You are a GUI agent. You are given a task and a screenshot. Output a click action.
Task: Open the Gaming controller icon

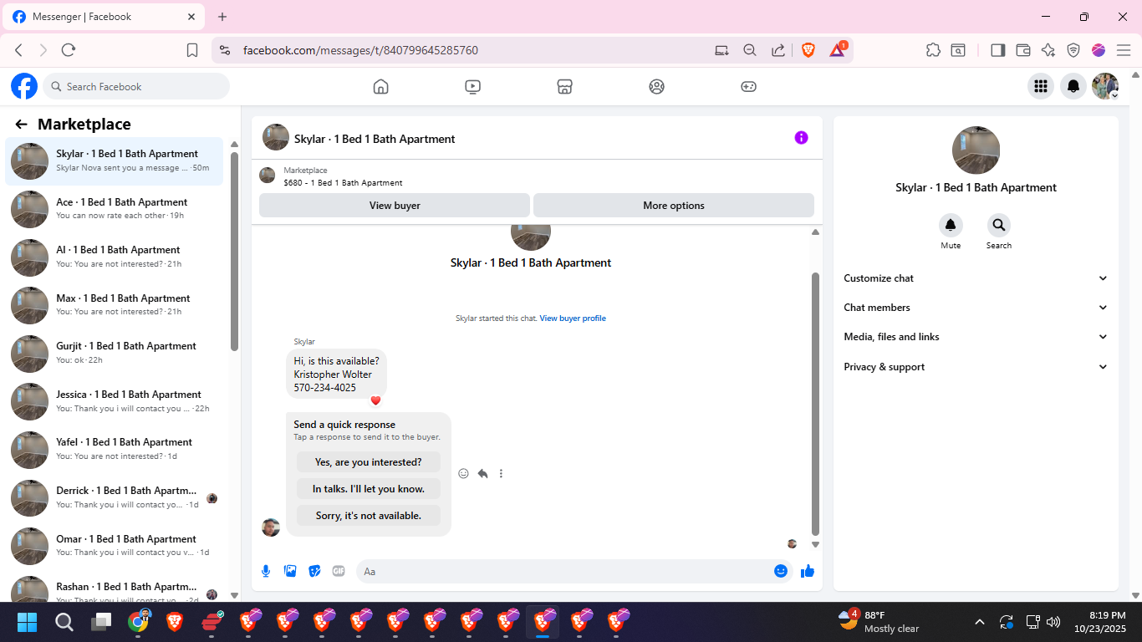749,86
